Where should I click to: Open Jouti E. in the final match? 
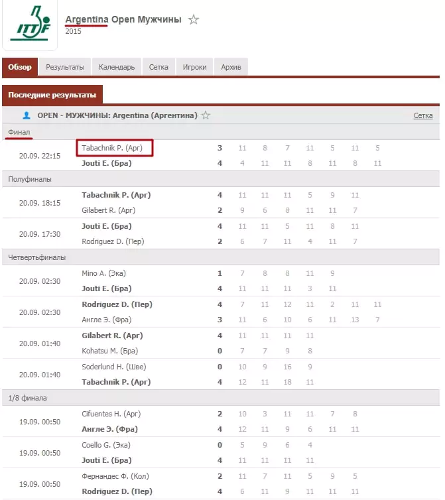(x=107, y=163)
